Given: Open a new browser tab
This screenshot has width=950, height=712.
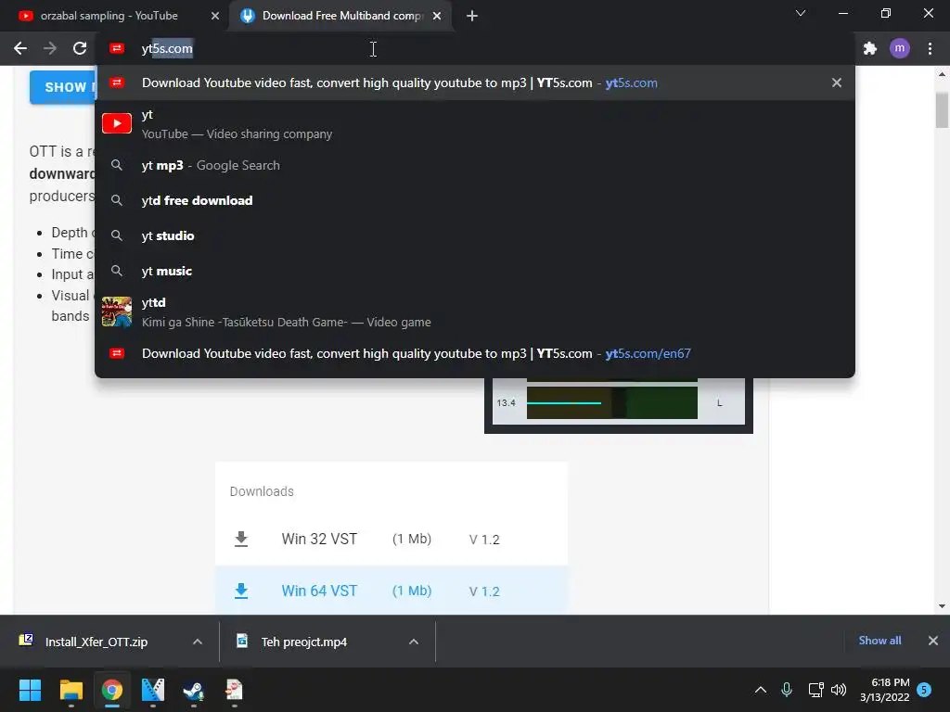Looking at the screenshot, I should 472,16.
